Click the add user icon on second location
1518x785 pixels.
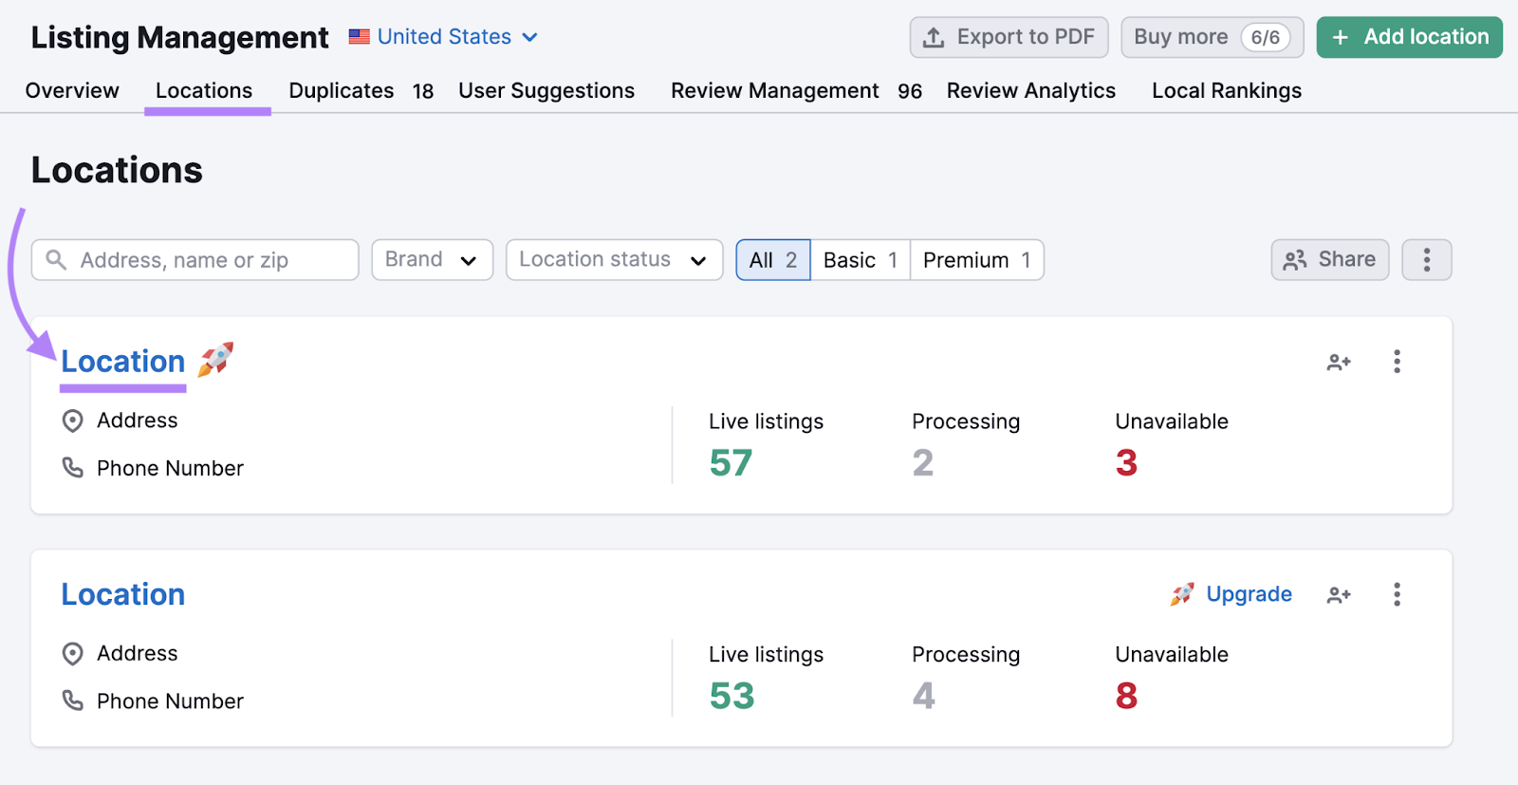(x=1339, y=595)
